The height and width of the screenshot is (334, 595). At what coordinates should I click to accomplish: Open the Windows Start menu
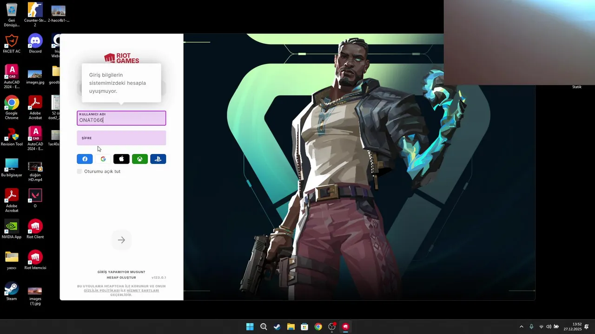(x=250, y=327)
